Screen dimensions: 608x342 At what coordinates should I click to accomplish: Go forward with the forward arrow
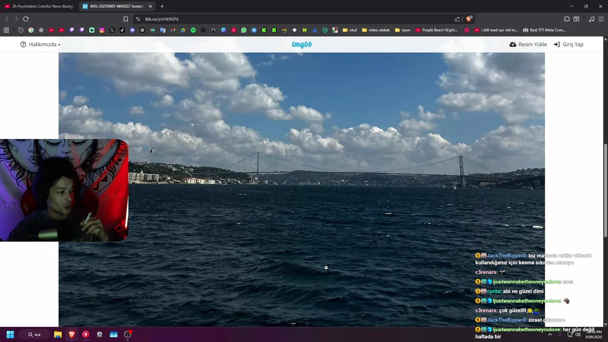pyautogui.click(x=16, y=19)
